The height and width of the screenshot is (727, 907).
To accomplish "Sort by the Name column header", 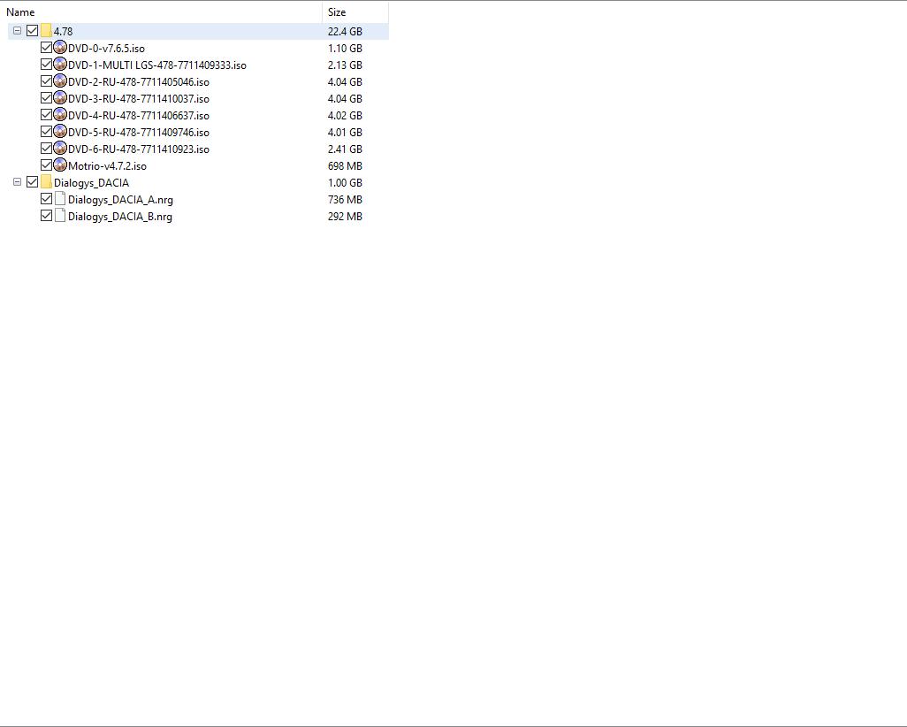I will (x=161, y=11).
